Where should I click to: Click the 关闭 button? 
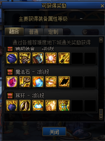[54, 131]
